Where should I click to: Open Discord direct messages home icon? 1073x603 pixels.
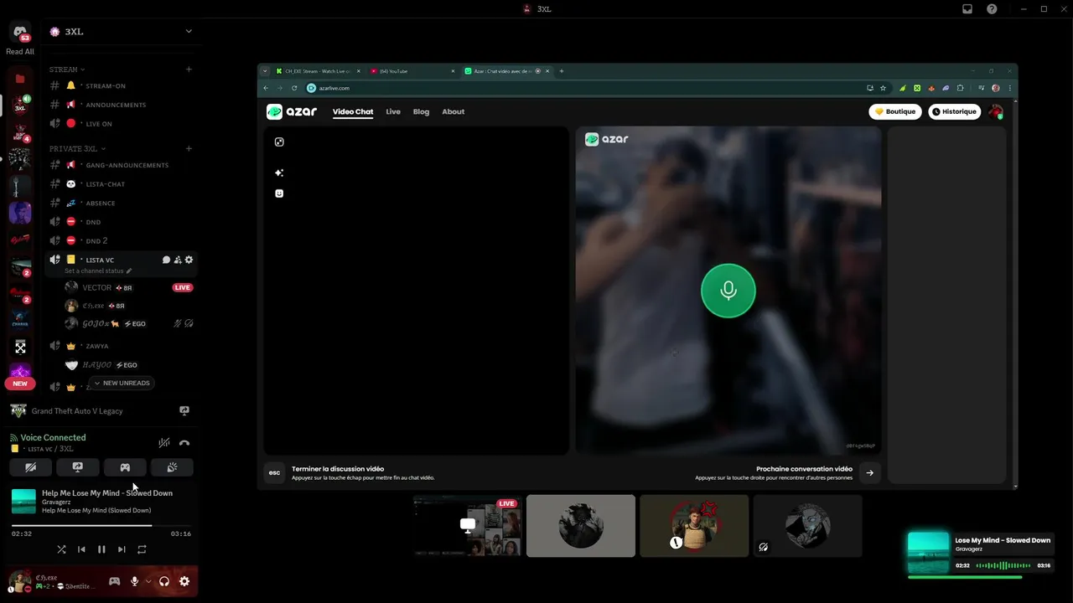coord(20,32)
